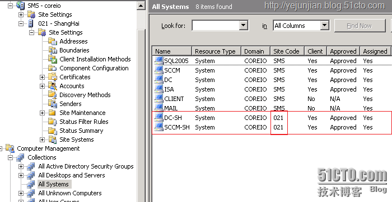Click the Boundaries folder icon
The image size is (392, 202).
click(53, 50)
